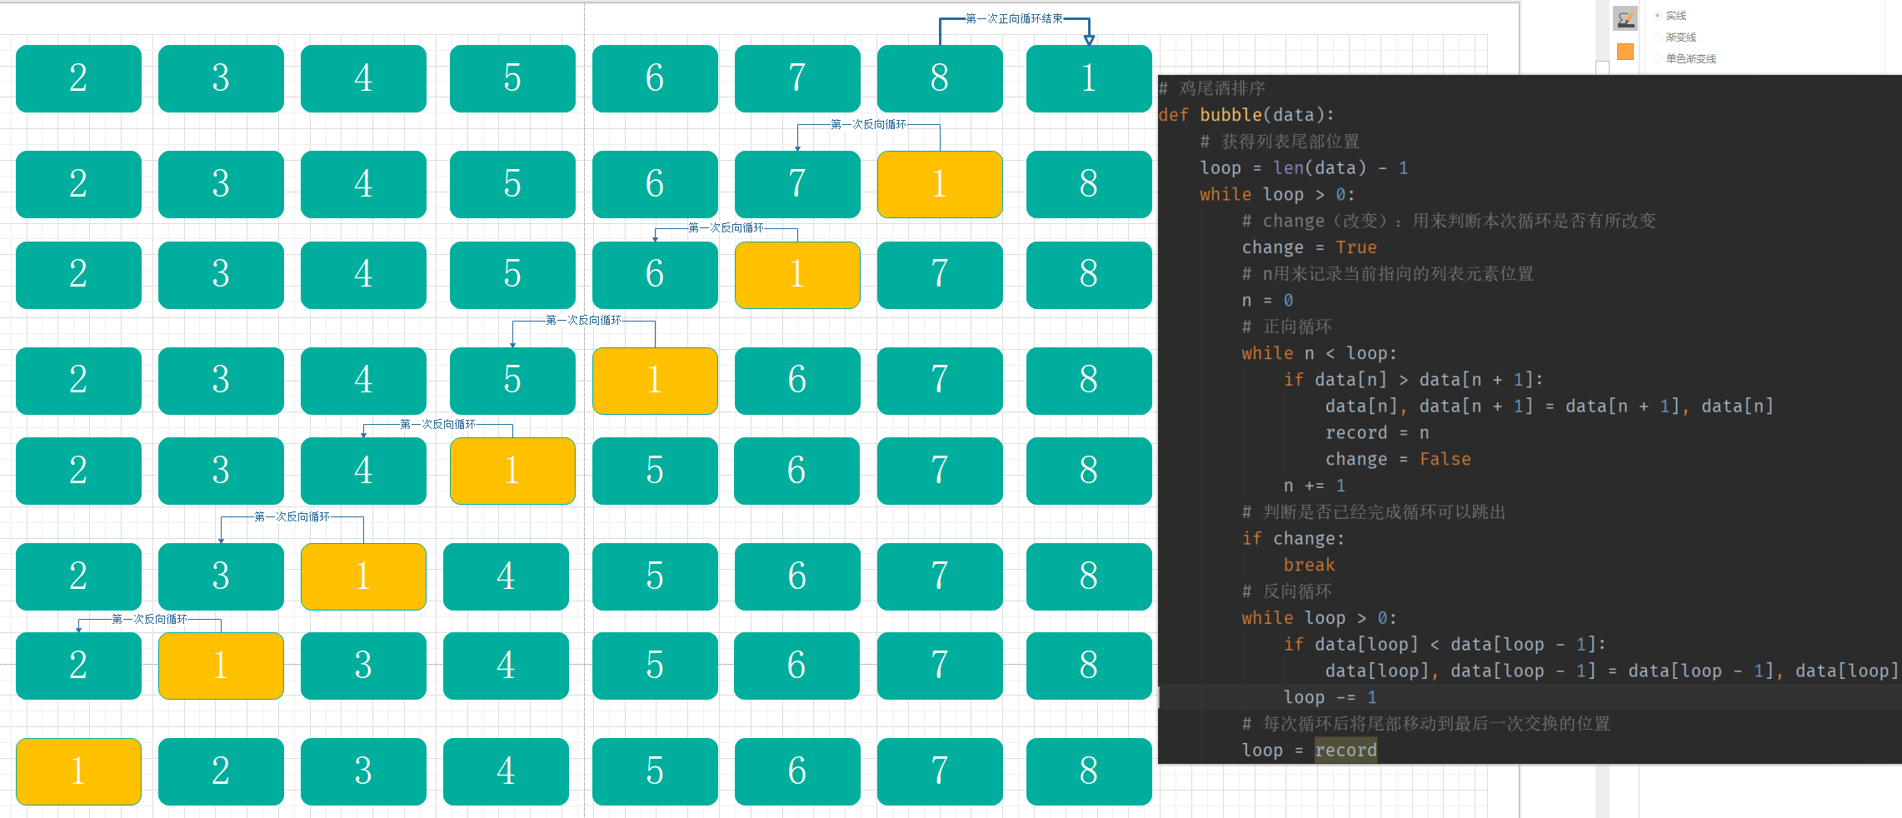1902x818 pixels.
Task: Select the 实线 solid line radio option
Action: [x=1670, y=16]
